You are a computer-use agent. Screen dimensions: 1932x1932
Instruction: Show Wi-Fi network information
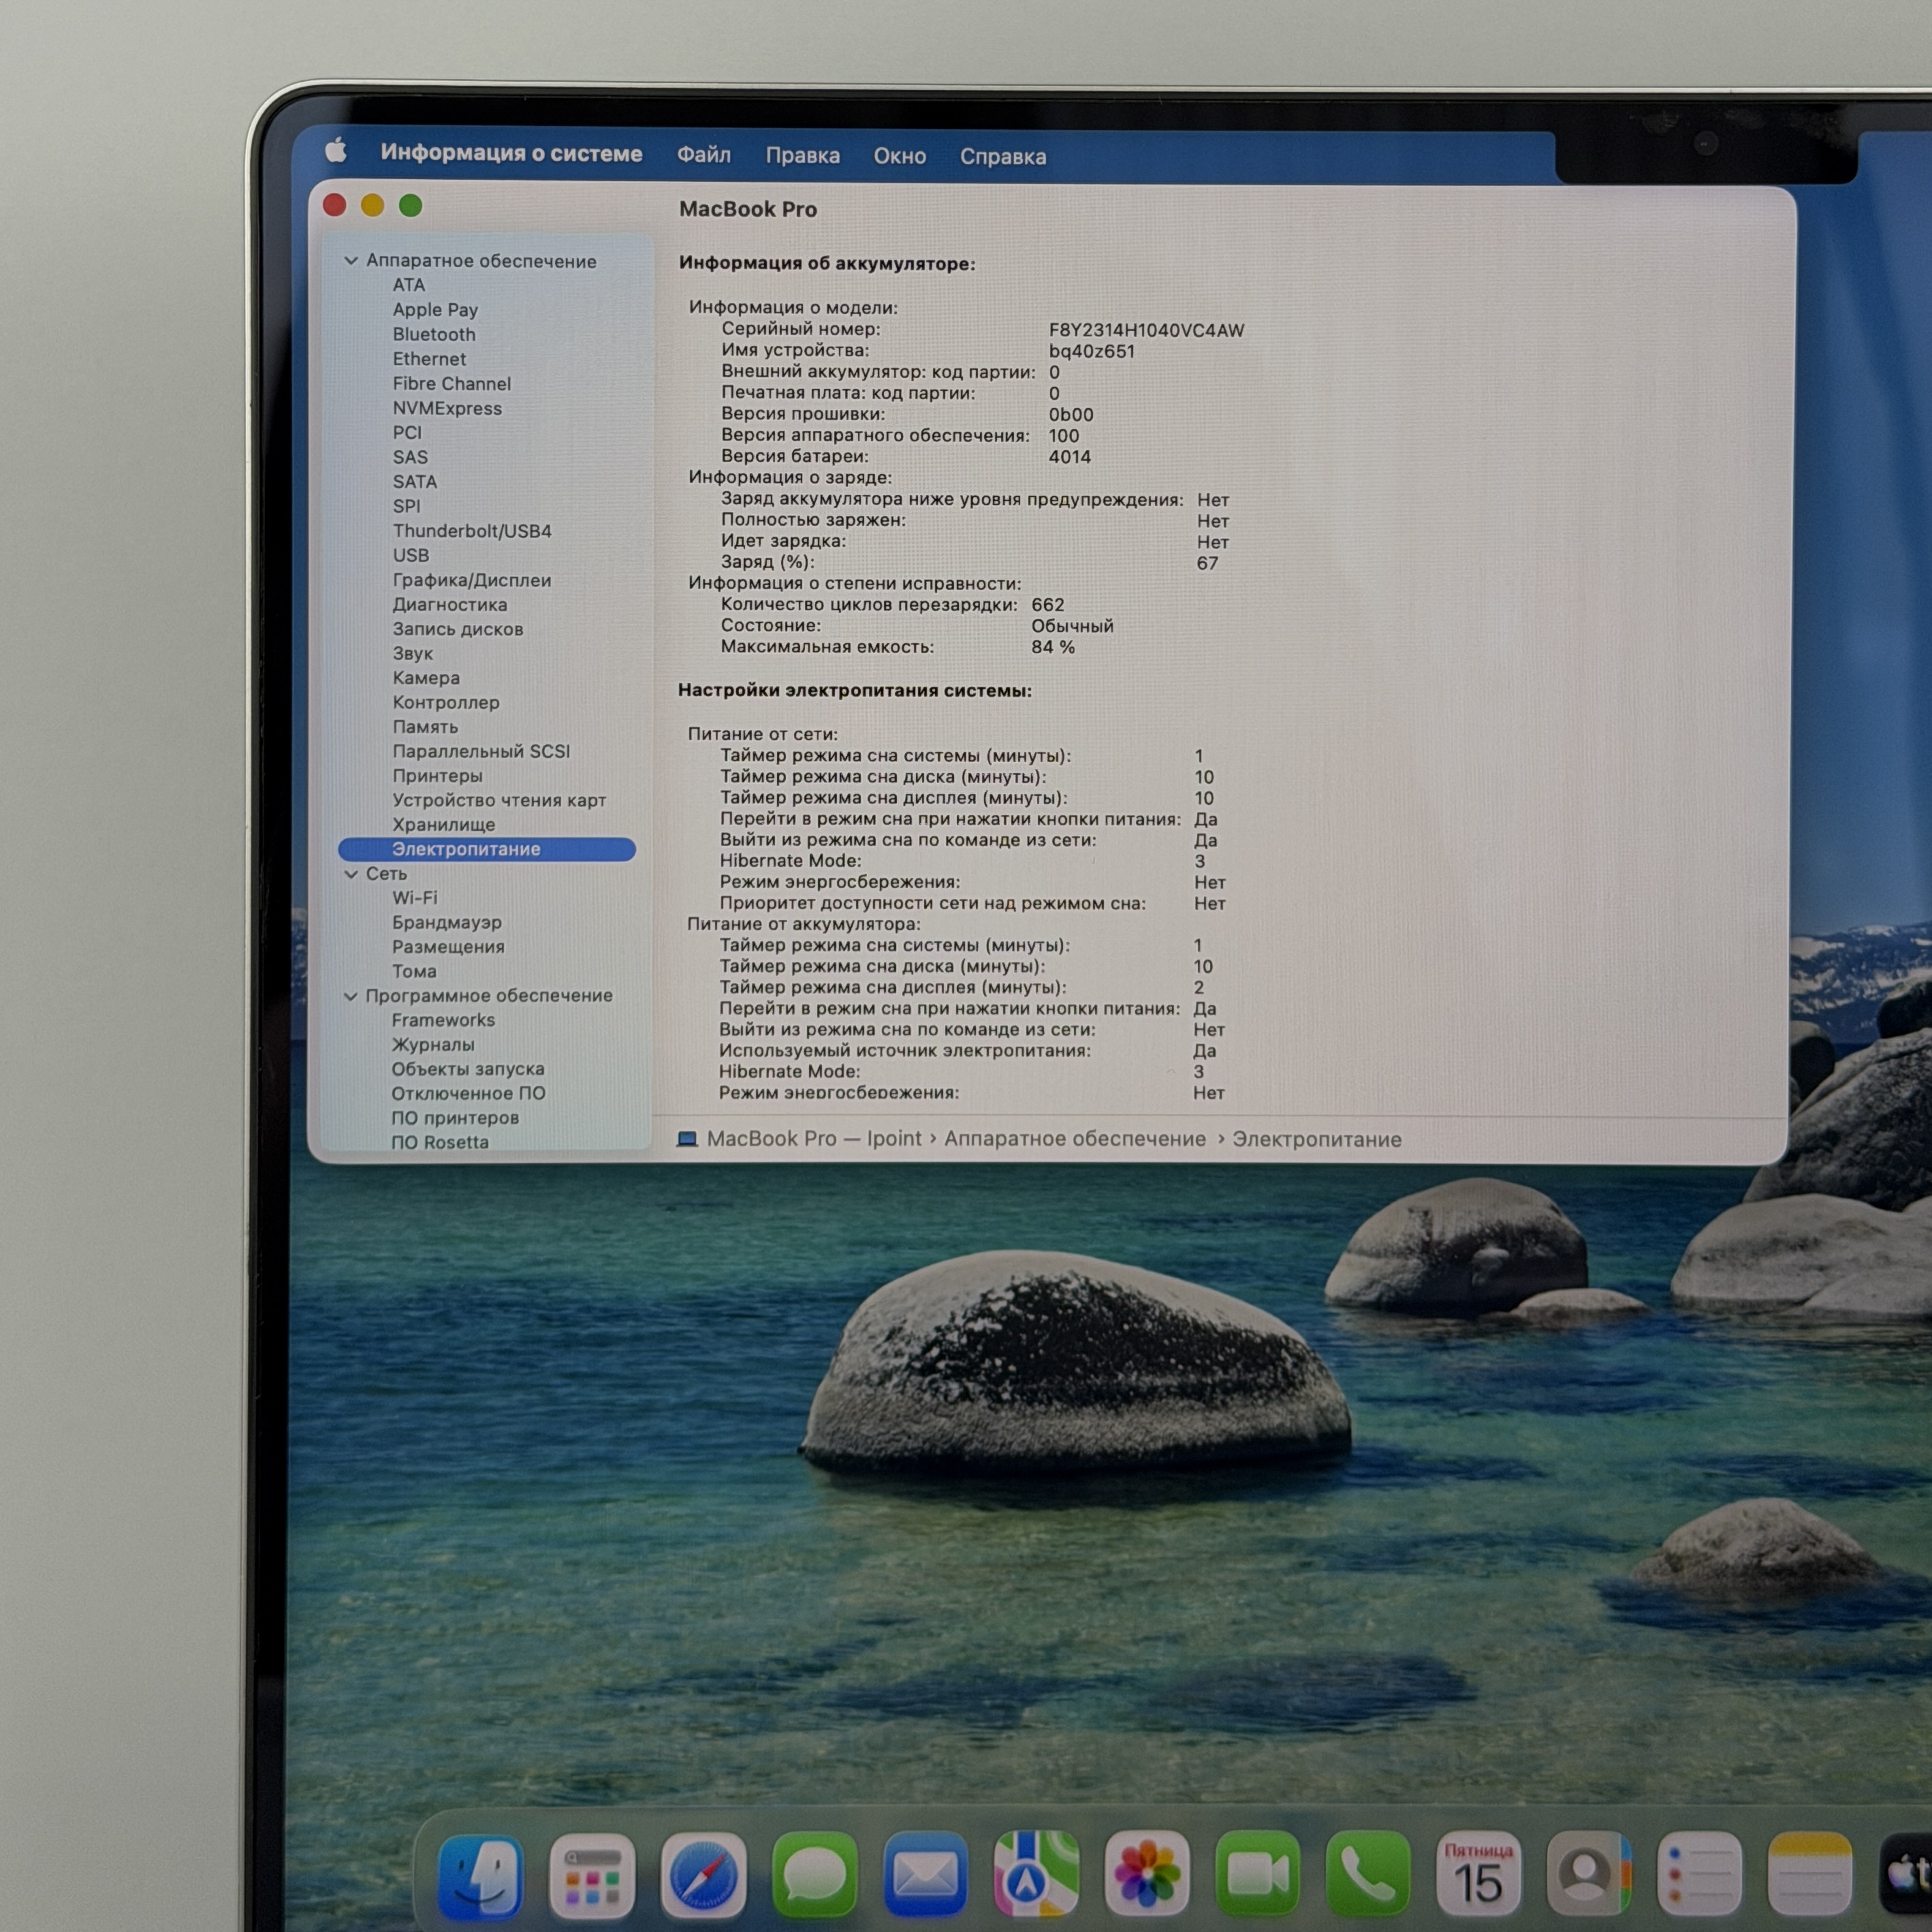(414, 898)
